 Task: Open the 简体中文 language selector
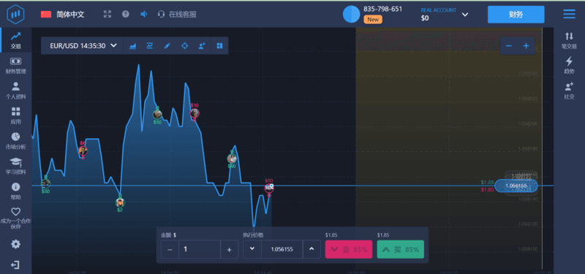(63, 15)
